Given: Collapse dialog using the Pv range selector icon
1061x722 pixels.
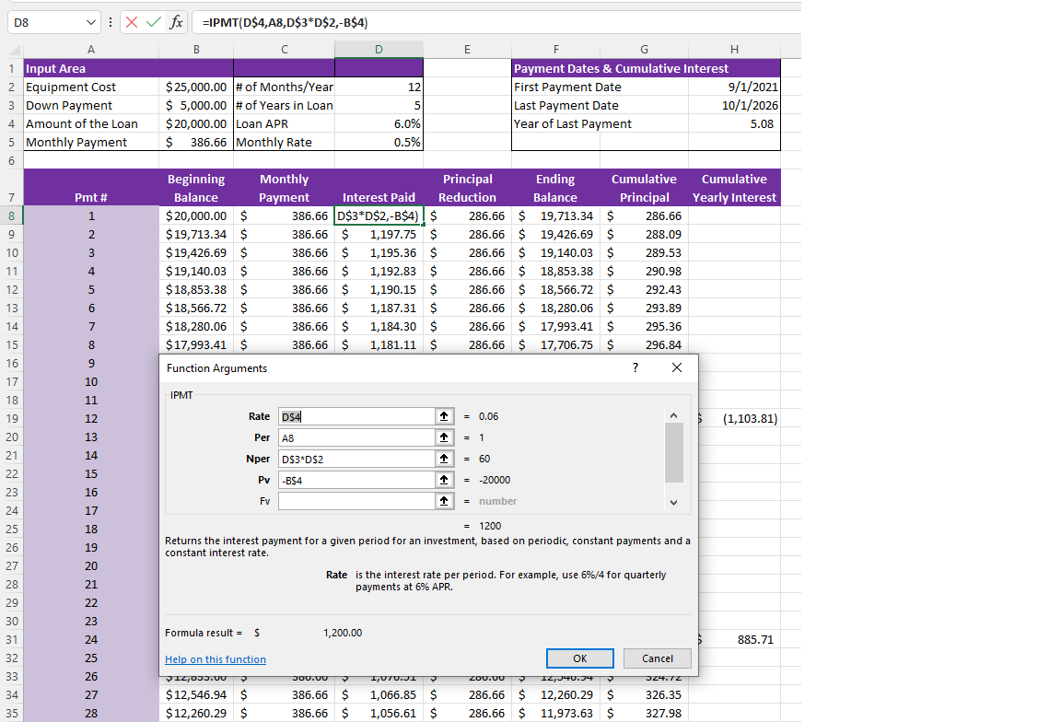Looking at the screenshot, I should tap(444, 480).
